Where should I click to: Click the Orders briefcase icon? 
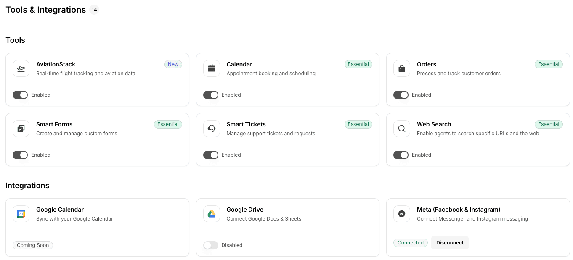coord(402,68)
